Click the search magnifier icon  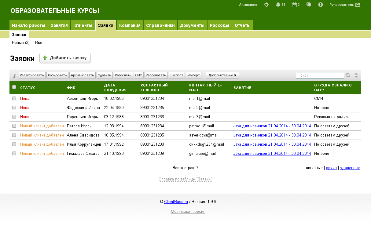[x=348, y=75]
